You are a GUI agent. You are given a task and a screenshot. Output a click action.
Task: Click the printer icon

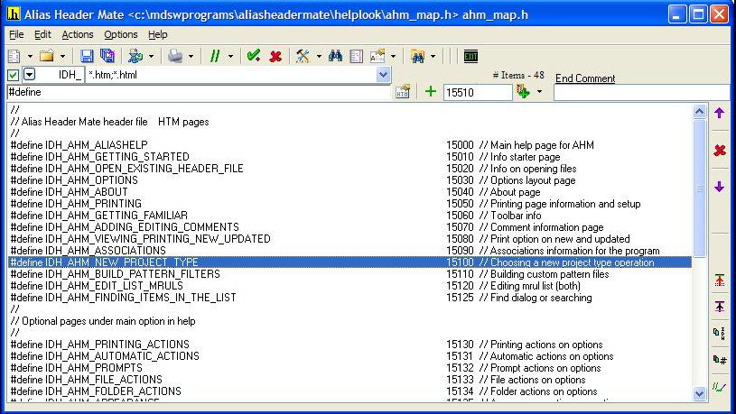pos(175,56)
